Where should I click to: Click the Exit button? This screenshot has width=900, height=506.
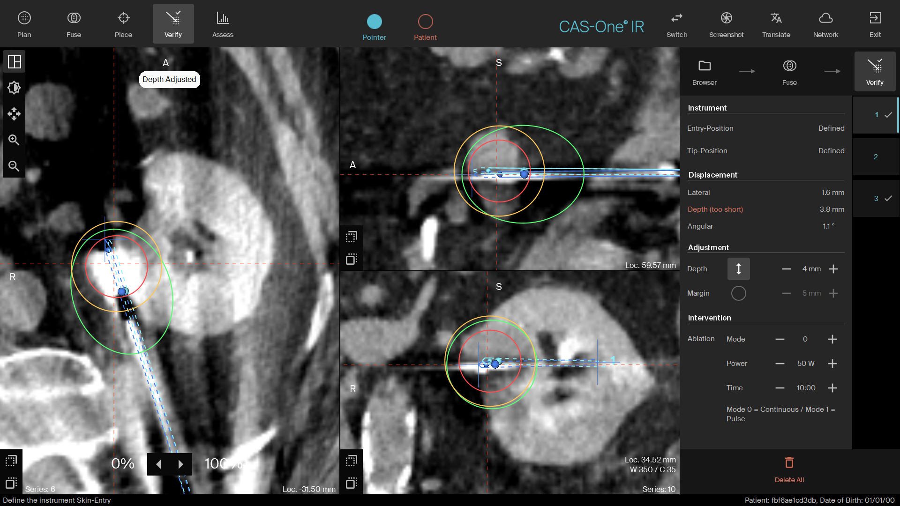[x=876, y=23]
